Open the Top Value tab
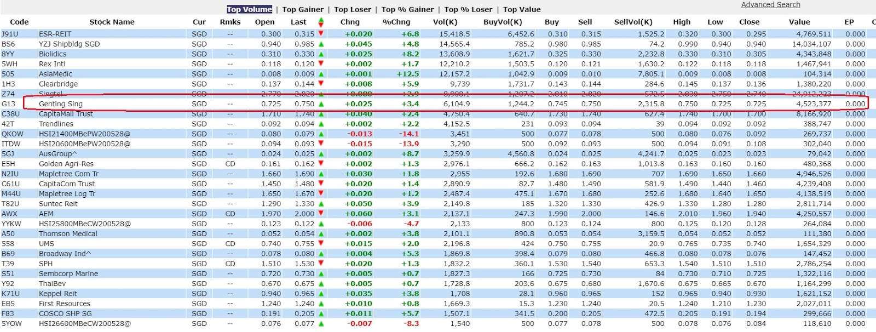 point(522,9)
